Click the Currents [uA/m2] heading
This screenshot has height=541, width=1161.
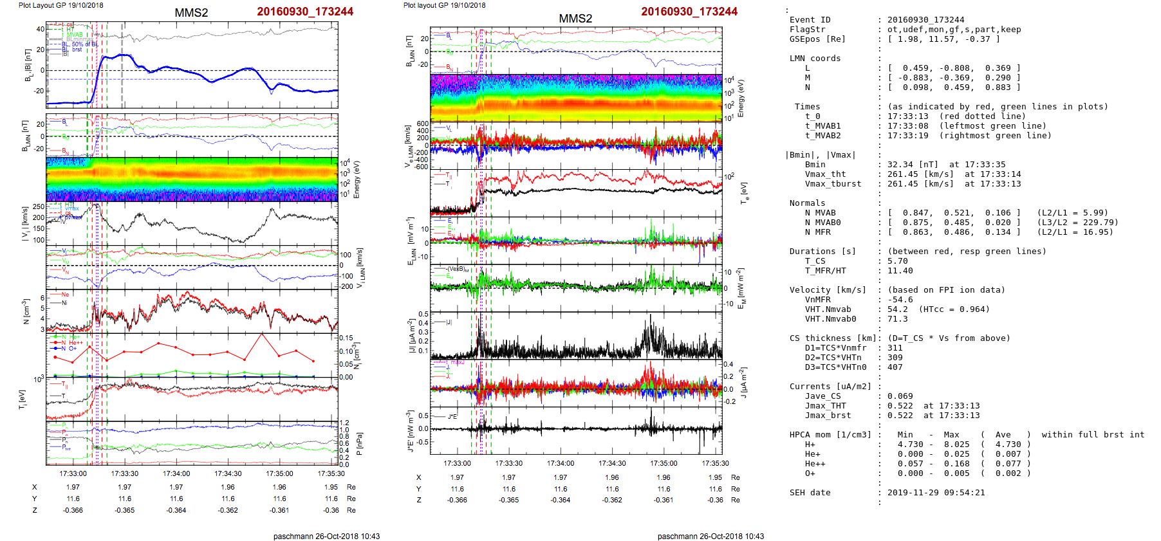(x=830, y=387)
